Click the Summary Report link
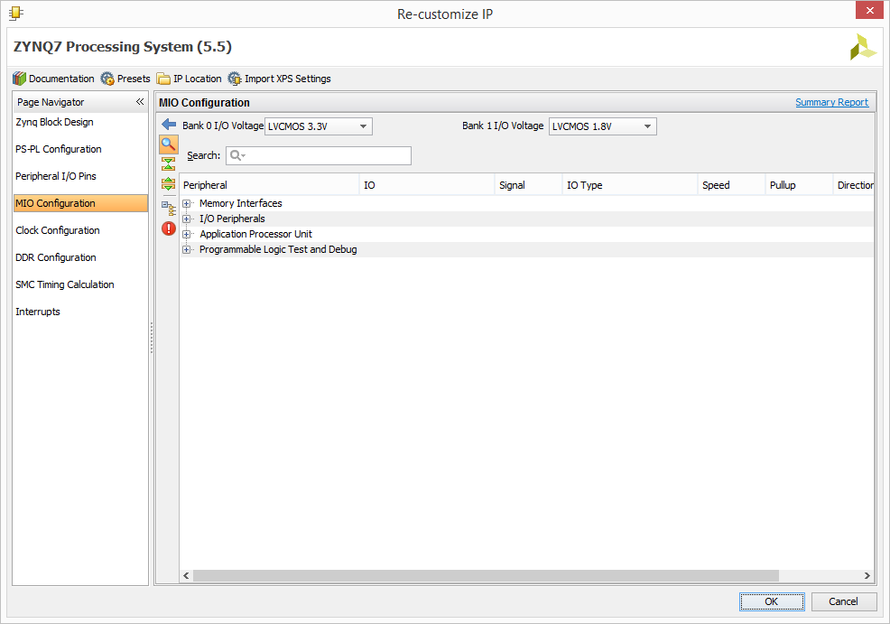This screenshot has height=624, width=890. click(831, 102)
